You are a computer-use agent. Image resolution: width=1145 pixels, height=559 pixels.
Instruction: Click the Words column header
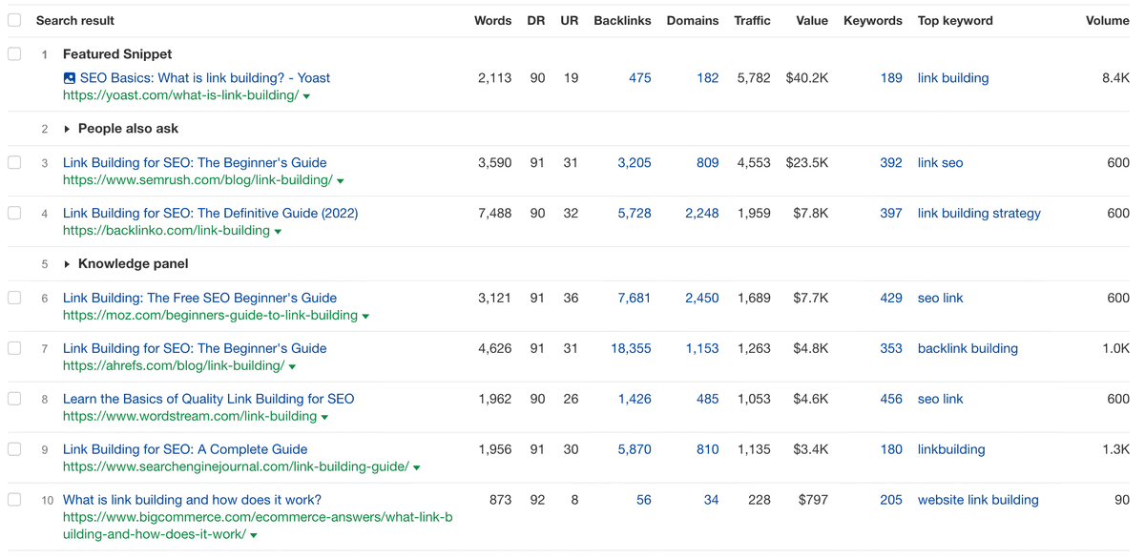pos(493,20)
